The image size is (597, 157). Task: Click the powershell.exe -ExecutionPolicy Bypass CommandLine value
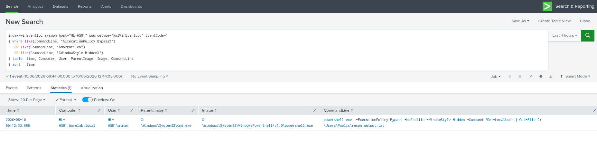click(x=433, y=123)
